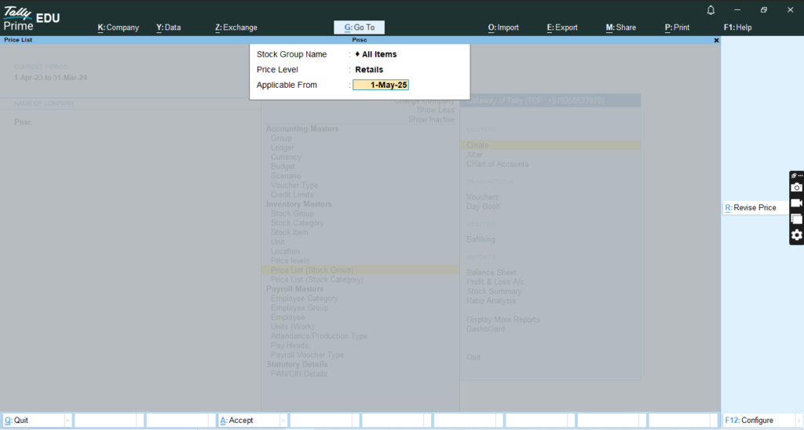Image resolution: width=804 pixels, height=430 pixels.
Task: Open Balance Sheet report in Gateway
Action: coord(492,272)
